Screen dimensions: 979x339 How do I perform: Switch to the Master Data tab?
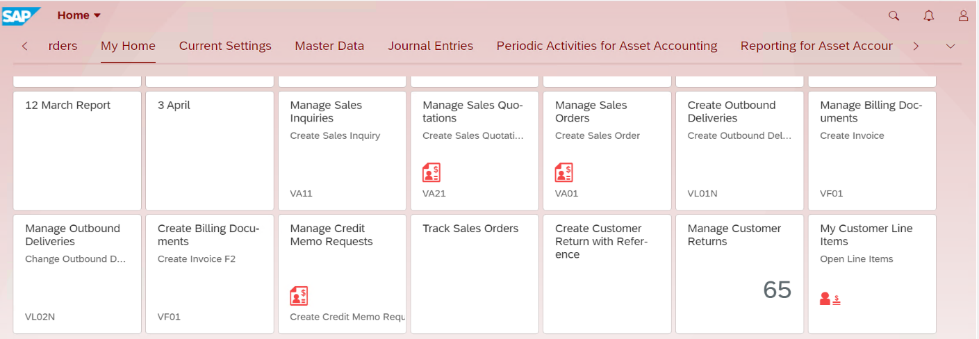(329, 46)
